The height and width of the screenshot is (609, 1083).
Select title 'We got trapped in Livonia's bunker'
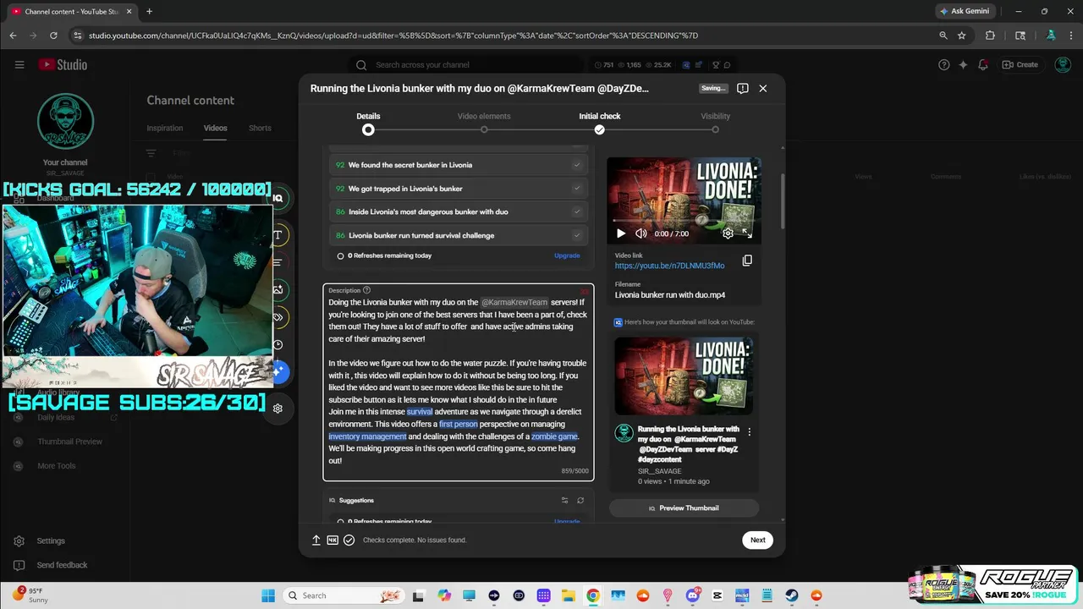click(459, 189)
